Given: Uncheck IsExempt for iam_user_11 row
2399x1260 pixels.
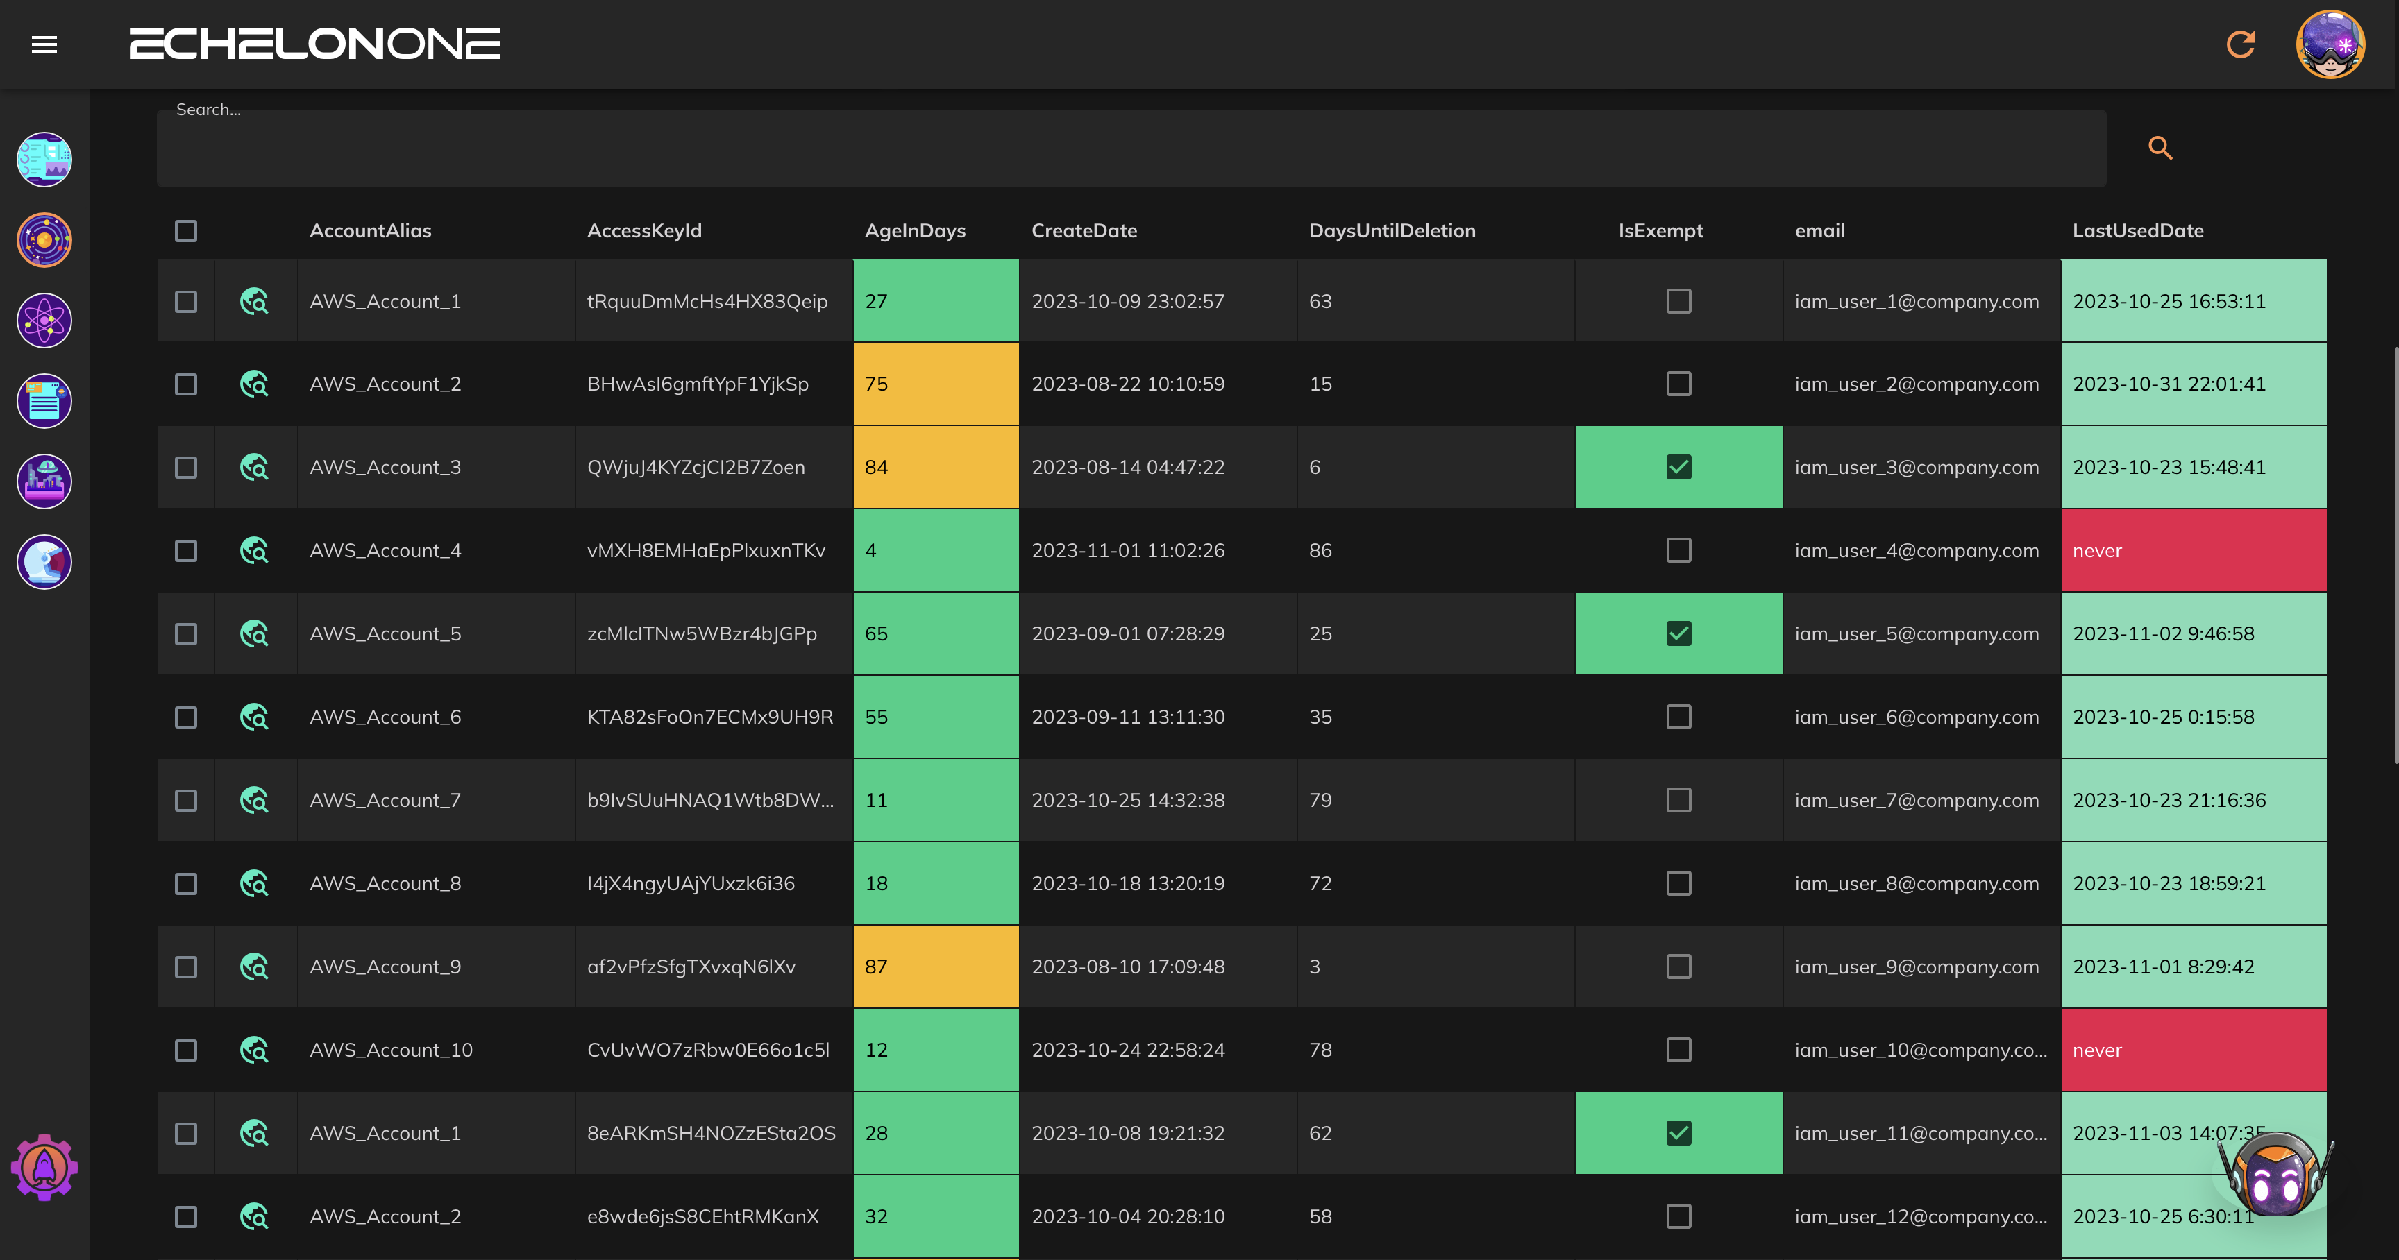Looking at the screenshot, I should point(1678,1134).
